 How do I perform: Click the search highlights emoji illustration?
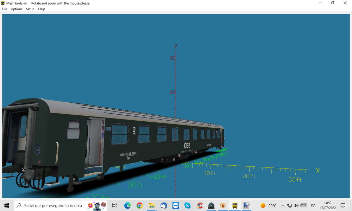click(98, 206)
